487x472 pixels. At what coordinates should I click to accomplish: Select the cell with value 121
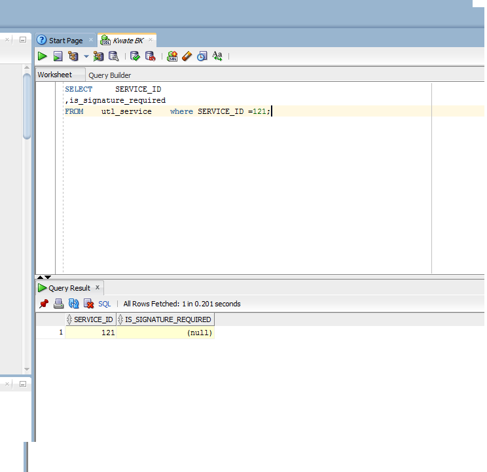[x=90, y=333]
